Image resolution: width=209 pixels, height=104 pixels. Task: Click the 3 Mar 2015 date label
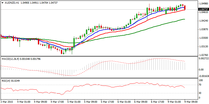[x=7, y=102]
